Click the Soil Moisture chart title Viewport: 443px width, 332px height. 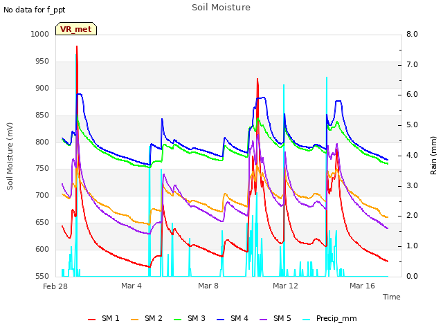[221, 8]
